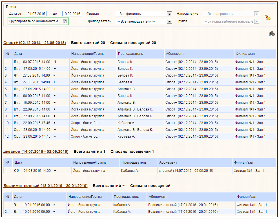Click 'Спорт - баскетбол' in row 12
Viewport: 279px width, 219px height.
(85, 136)
